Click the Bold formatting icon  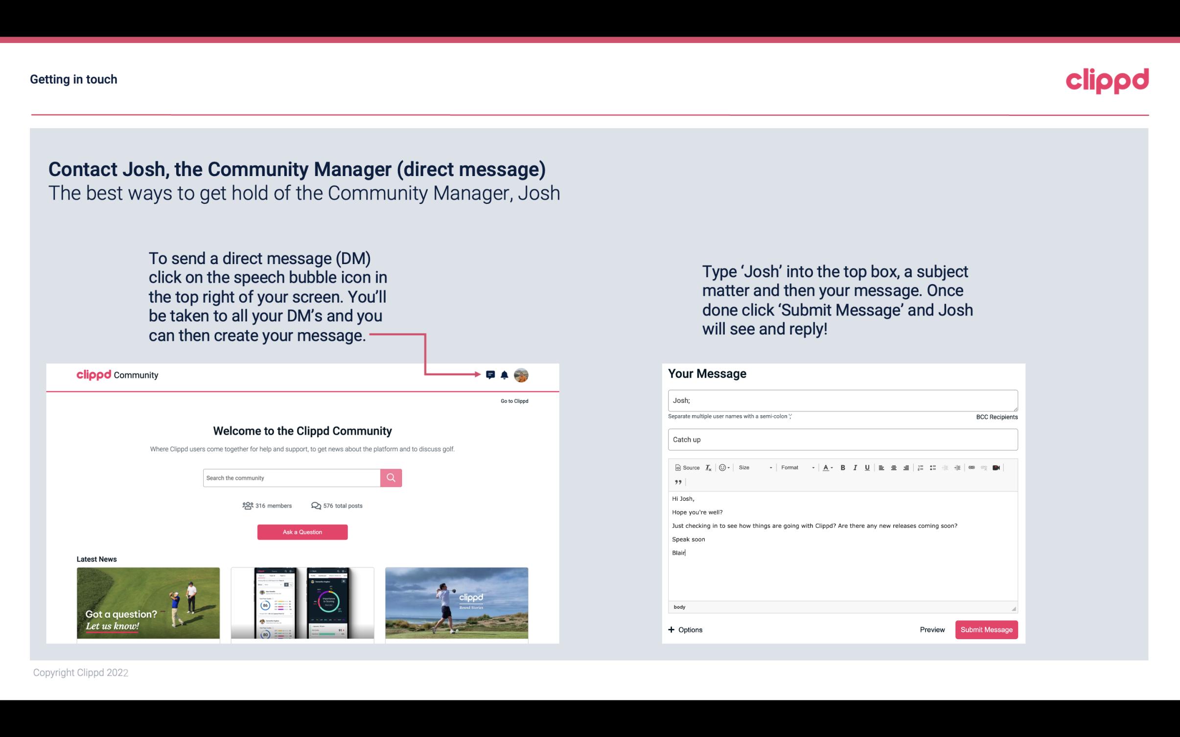tap(843, 468)
